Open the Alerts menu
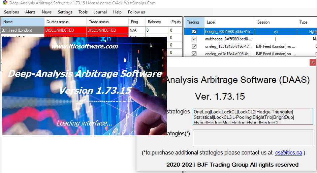Viewport: 317px width, 173px height. point(30,12)
